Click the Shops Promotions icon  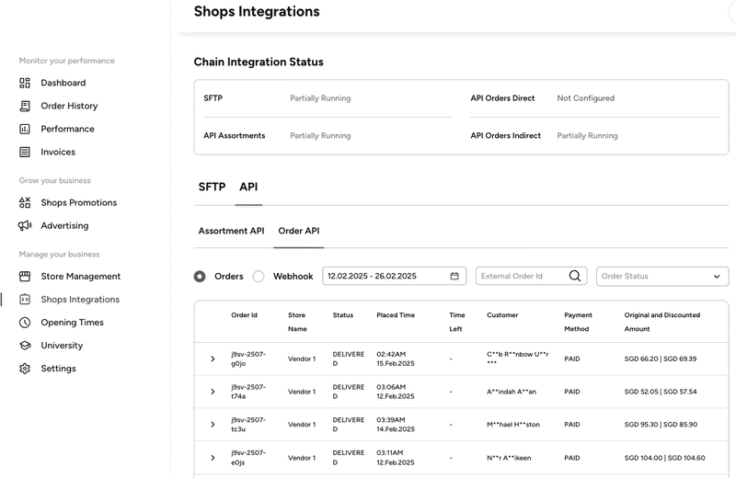pos(25,202)
